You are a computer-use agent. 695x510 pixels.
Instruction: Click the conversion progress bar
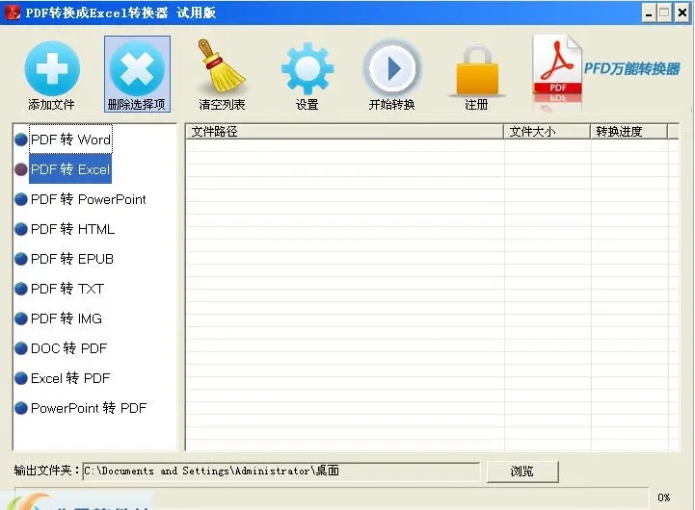pyautogui.click(x=332, y=498)
